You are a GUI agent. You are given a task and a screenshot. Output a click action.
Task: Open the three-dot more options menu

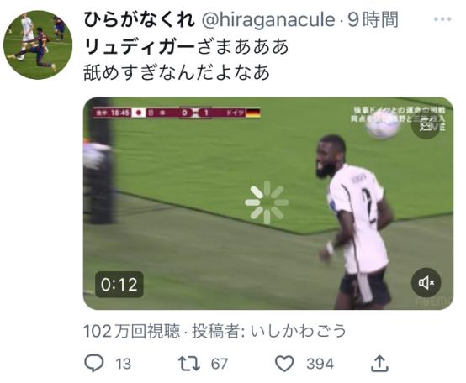click(442, 19)
